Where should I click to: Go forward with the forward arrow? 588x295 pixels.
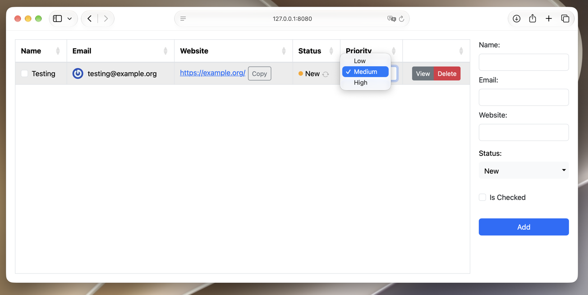pos(106,18)
